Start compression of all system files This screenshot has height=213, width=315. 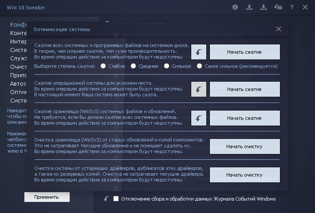pos(245,52)
